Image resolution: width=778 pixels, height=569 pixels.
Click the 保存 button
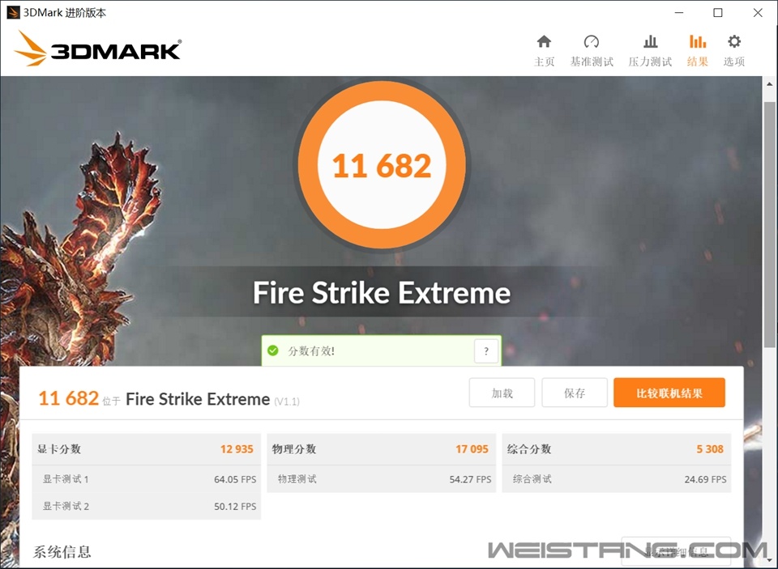(x=574, y=393)
